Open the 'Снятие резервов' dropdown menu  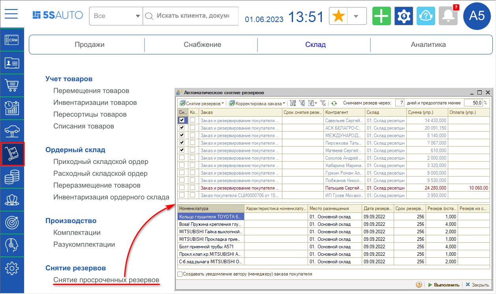[202, 103]
